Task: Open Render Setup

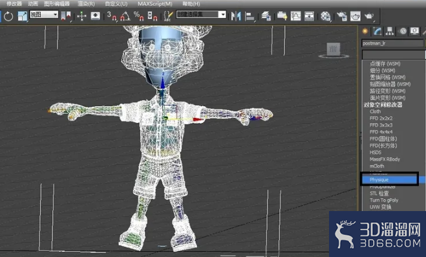Action: coord(342,16)
